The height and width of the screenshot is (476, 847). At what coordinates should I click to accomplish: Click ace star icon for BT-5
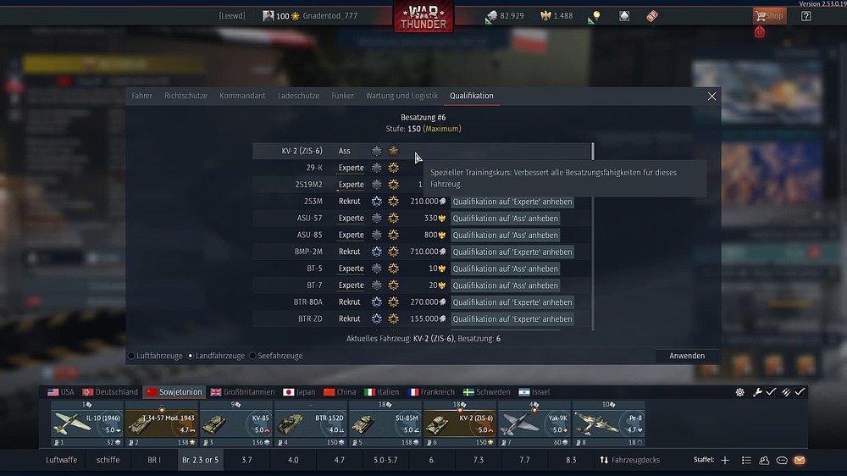(393, 268)
